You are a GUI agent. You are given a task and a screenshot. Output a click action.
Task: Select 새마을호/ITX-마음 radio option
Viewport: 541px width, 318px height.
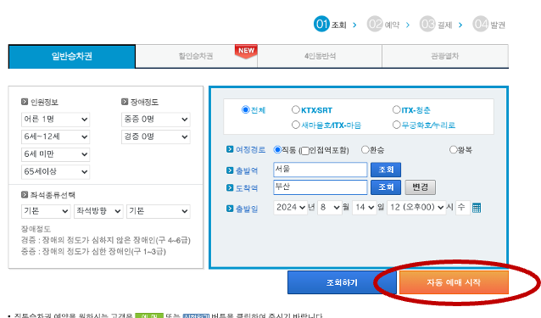(295, 125)
